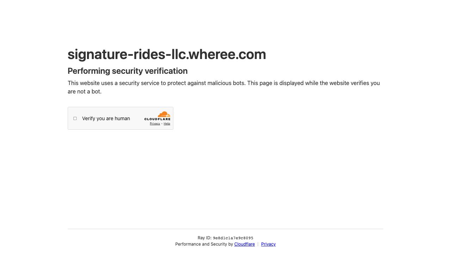Click the orange Cloudflare cloud logo
This screenshot has width=451, height=253.
point(164,114)
